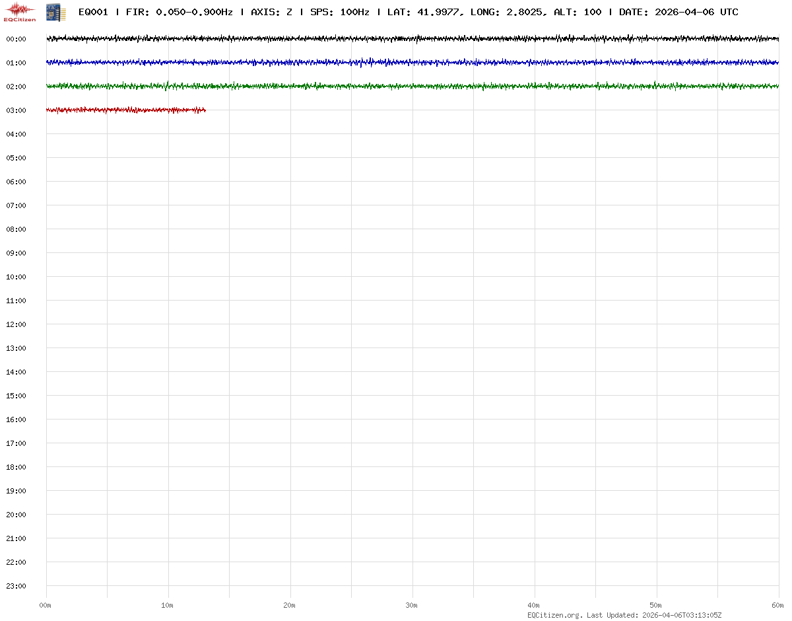Select the 23:00 hour label

pyautogui.click(x=16, y=586)
